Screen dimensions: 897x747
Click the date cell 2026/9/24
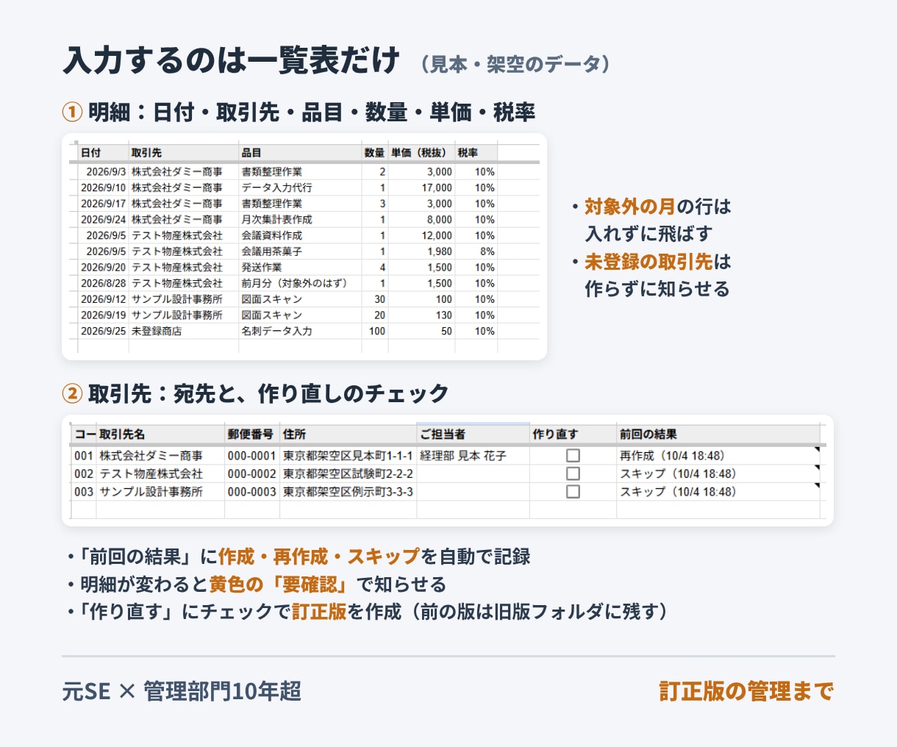(x=103, y=219)
